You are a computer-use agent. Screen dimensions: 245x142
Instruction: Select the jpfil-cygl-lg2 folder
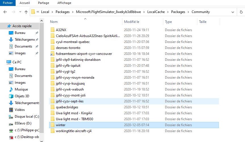[66, 72]
